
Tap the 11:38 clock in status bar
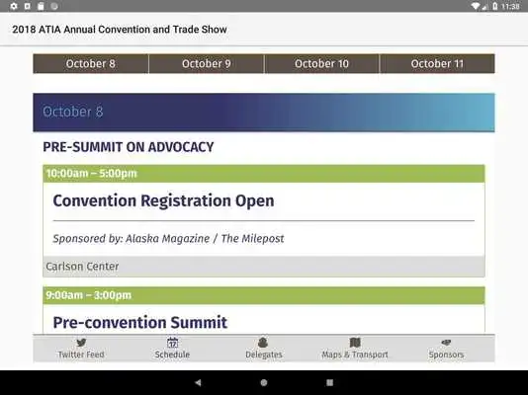point(510,6)
